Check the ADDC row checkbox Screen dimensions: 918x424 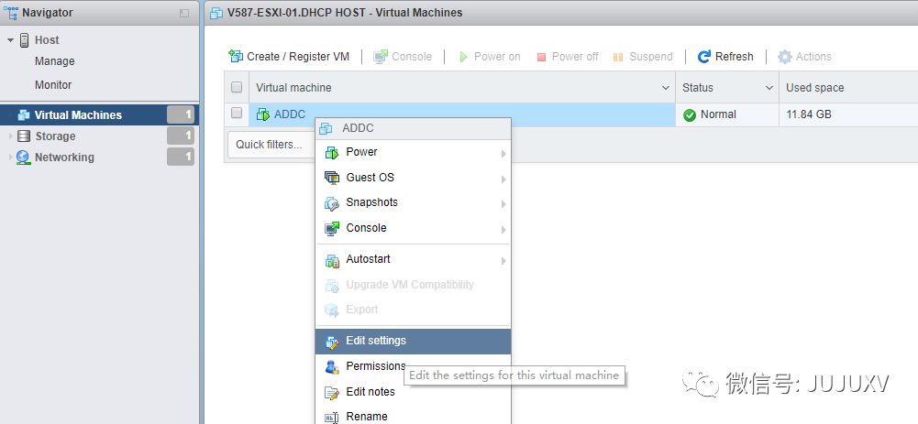[237, 113]
